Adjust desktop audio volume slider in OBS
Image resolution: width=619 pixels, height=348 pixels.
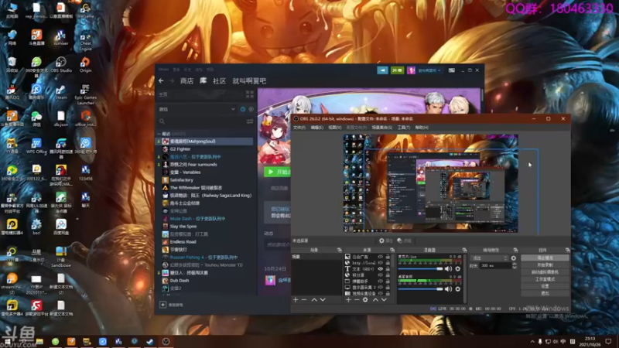pyautogui.click(x=420, y=289)
